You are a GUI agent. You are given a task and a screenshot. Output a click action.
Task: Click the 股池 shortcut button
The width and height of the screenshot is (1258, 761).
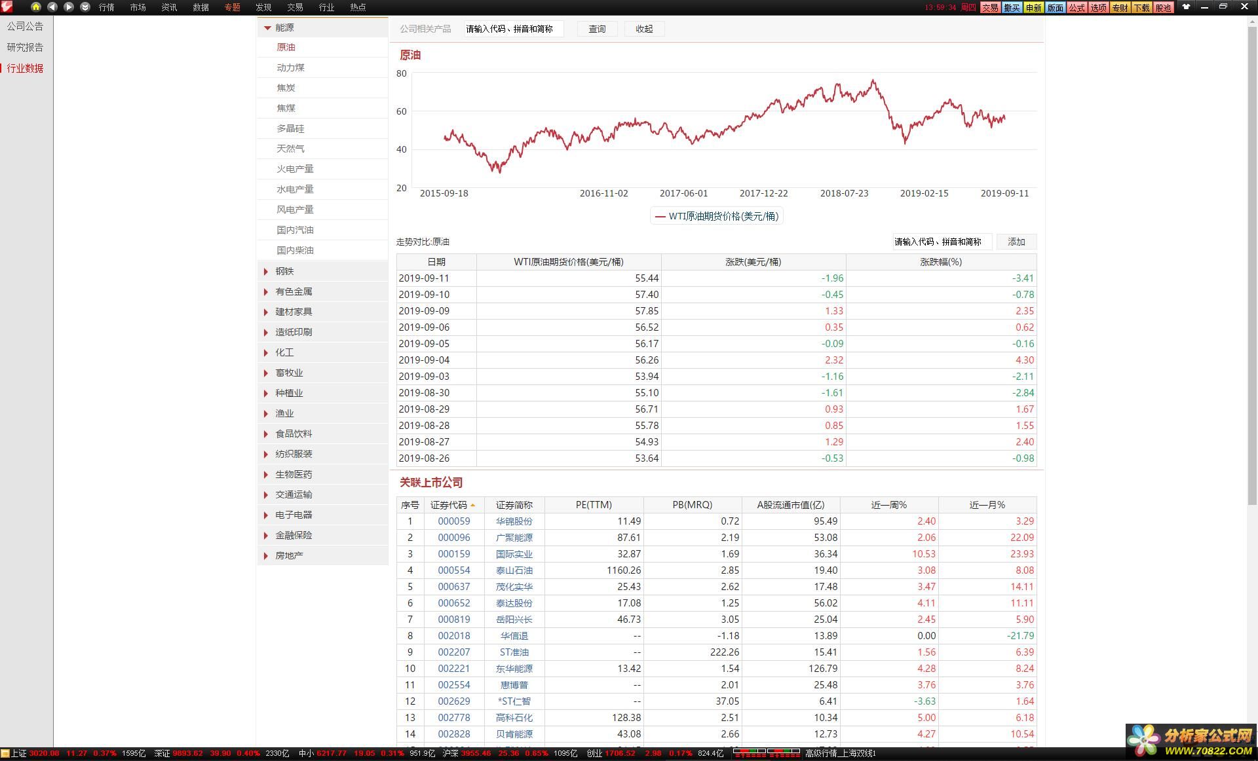(x=1163, y=7)
